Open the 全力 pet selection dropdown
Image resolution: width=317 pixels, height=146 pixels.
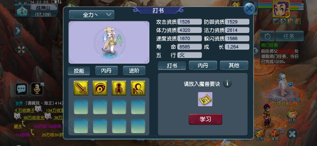(x=91, y=15)
